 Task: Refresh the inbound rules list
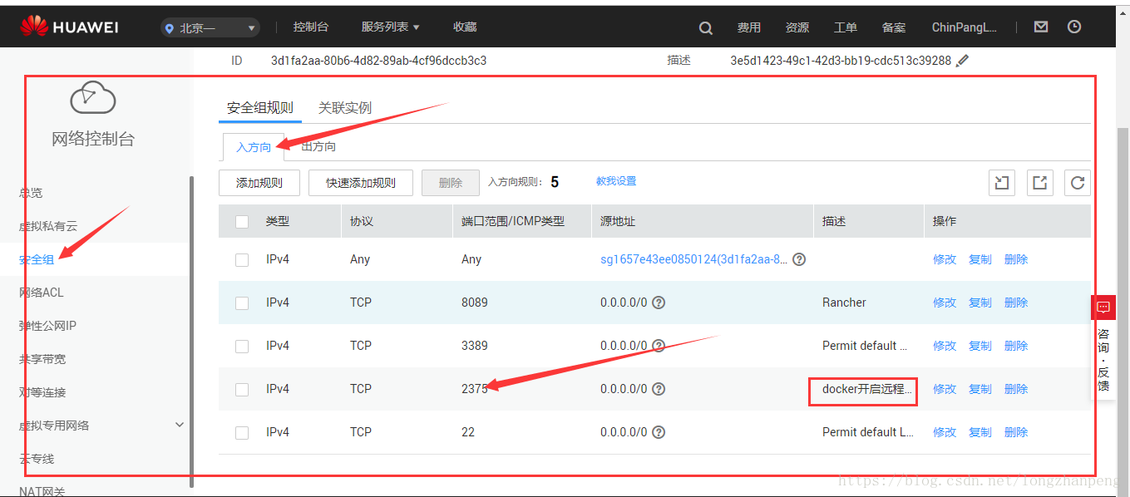(x=1078, y=183)
